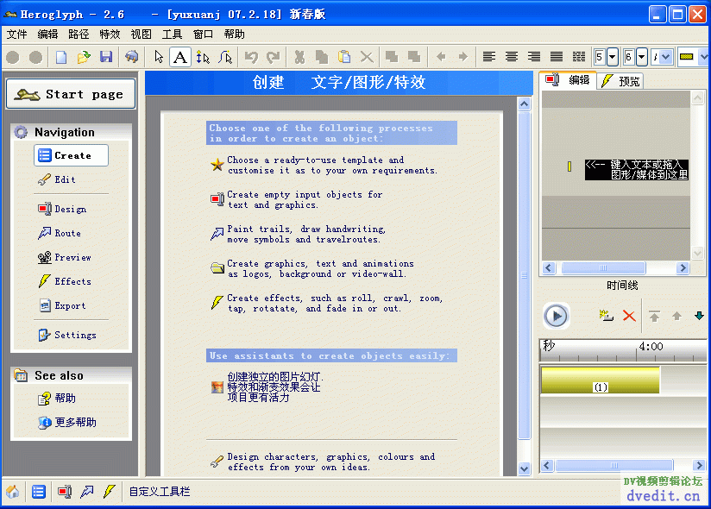Click the grey X delete icon in toolbar

tap(367, 57)
